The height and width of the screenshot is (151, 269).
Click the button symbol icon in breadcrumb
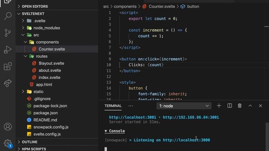tap(183, 7)
